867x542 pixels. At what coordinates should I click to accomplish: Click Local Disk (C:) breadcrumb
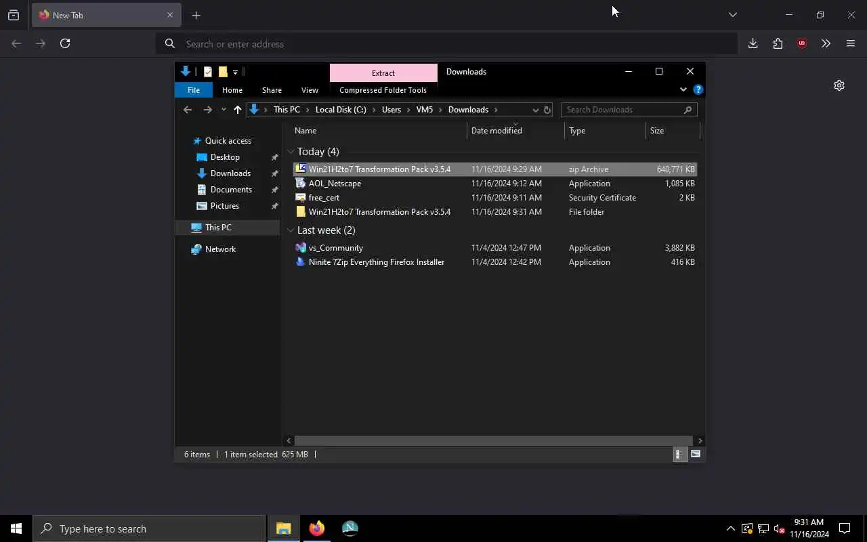click(341, 110)
